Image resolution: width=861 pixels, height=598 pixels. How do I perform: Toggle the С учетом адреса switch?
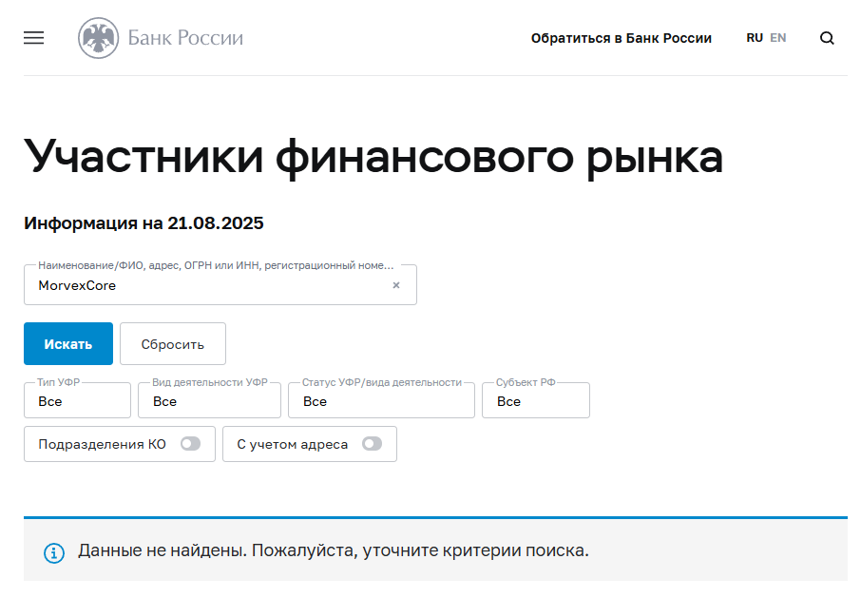coord(372,444)
